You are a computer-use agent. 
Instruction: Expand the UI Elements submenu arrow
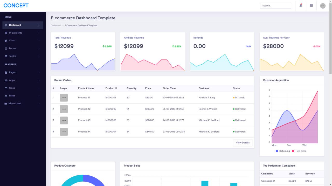point(39,33)
